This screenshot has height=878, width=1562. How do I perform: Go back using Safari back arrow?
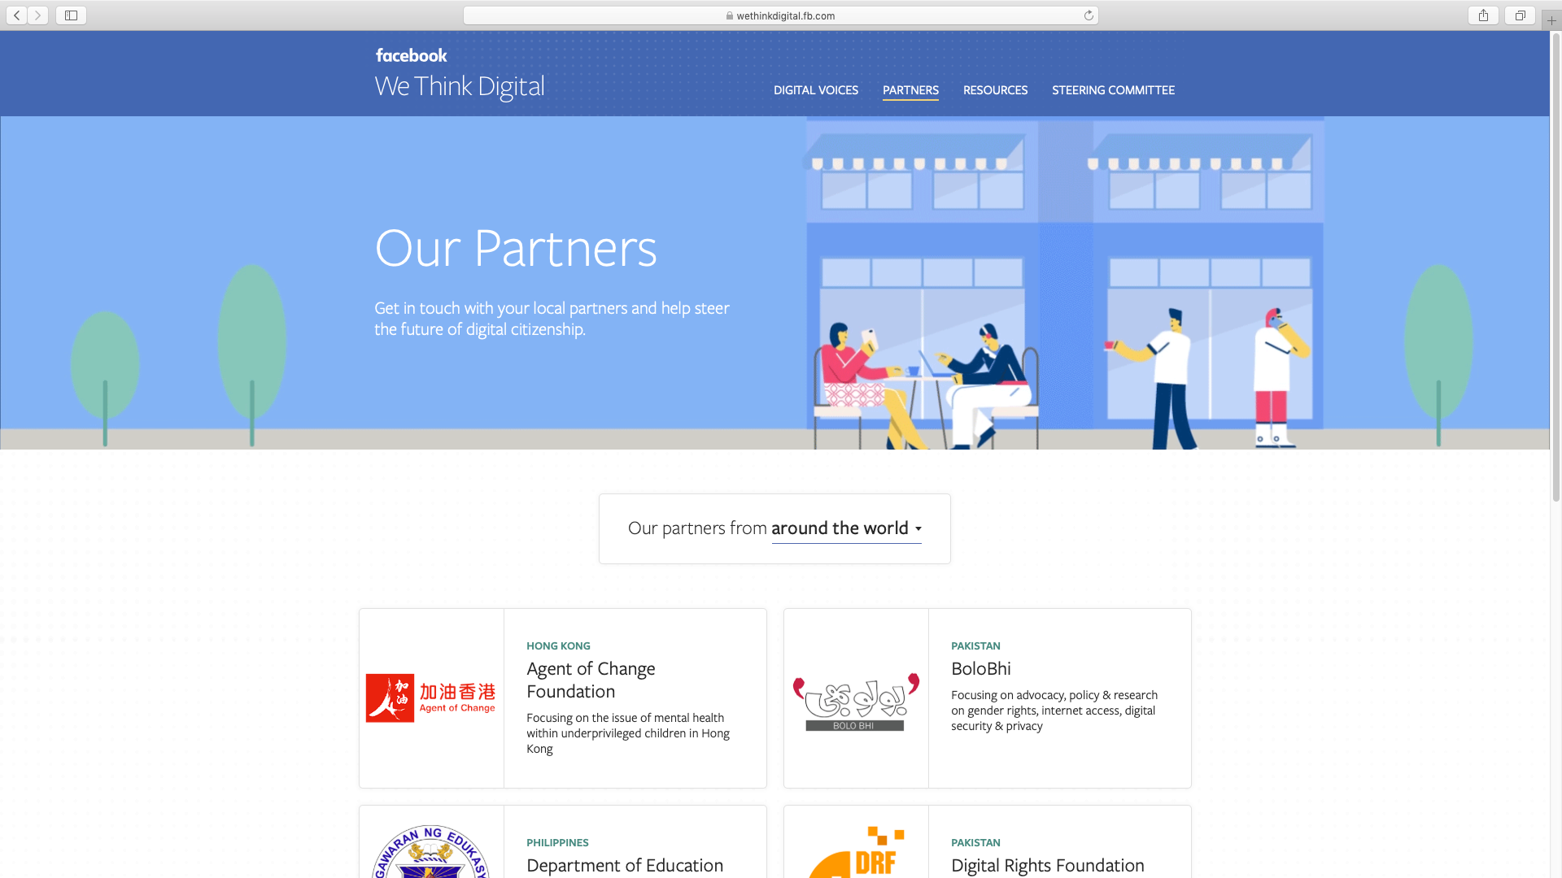tap(17, 15)
